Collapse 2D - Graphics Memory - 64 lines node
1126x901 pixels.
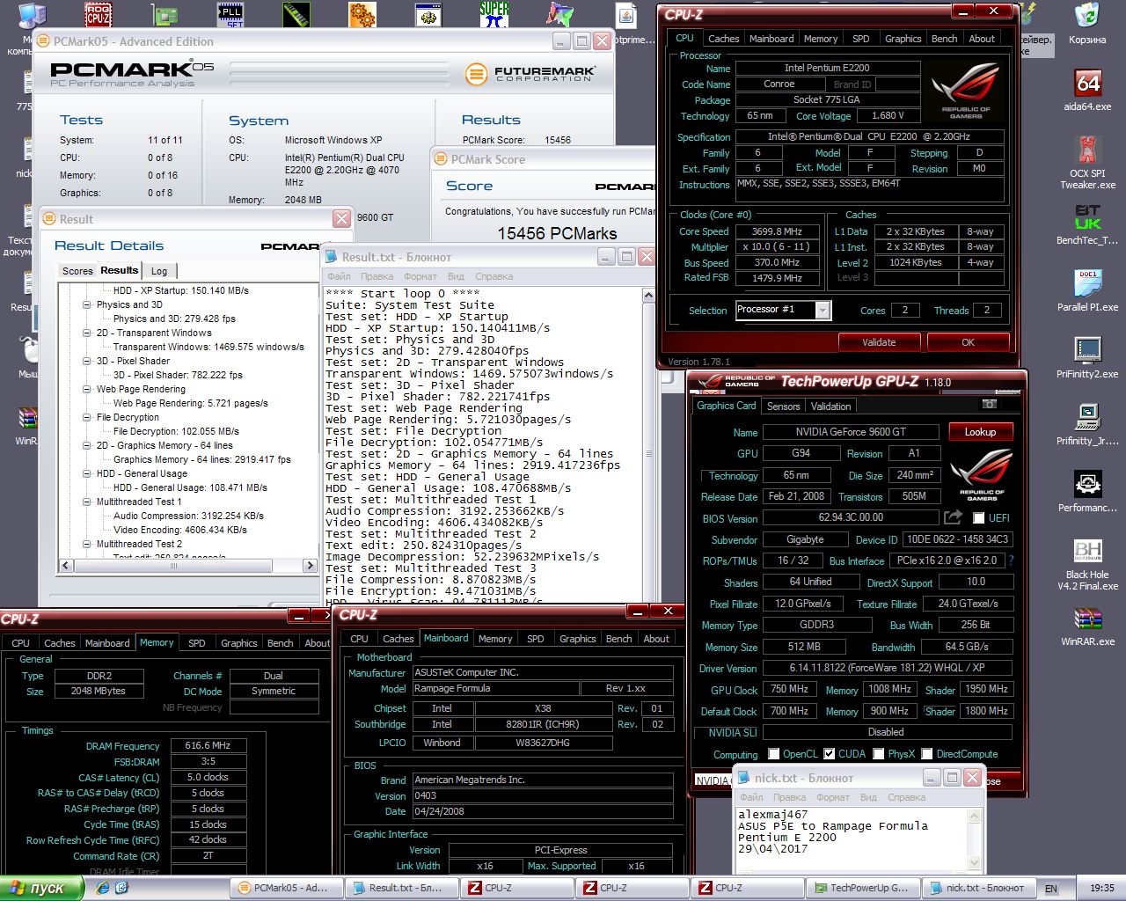[x=87, y=445]
